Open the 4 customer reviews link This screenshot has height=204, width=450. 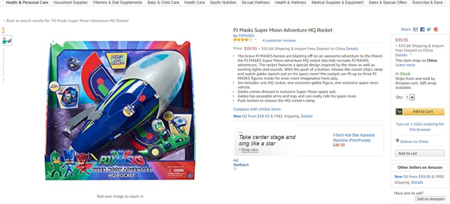pos(279,40)
